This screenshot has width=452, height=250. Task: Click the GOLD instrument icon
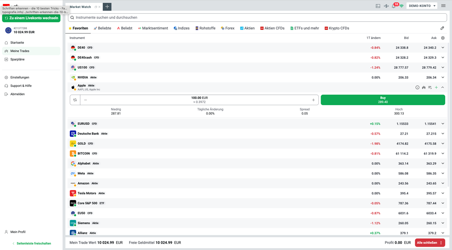pyautogui.click(x=73, y=144)
